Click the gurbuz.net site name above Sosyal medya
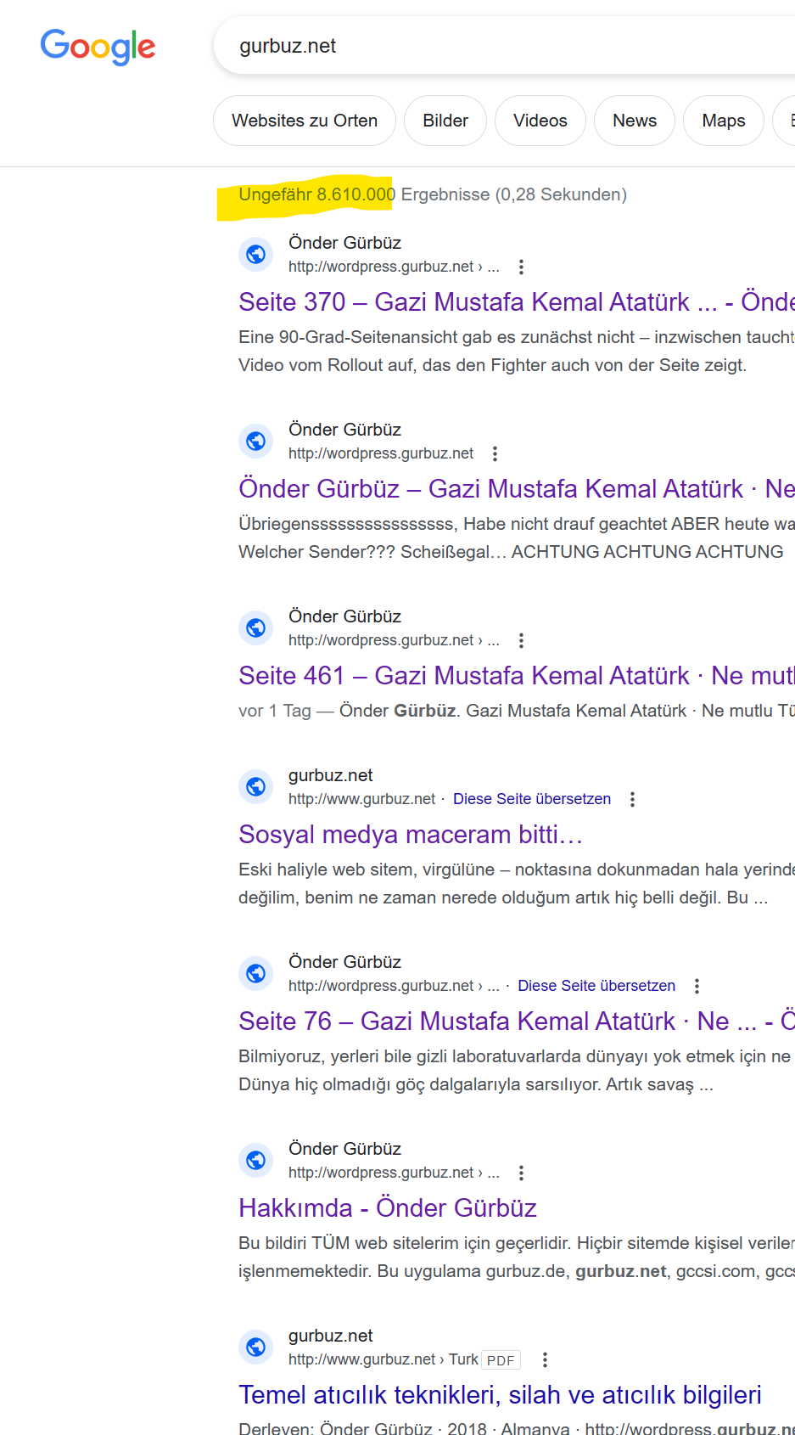Image resolution: width=795 pixels, height=1435 pixels. pyautogui.click(x=331, y=775)
